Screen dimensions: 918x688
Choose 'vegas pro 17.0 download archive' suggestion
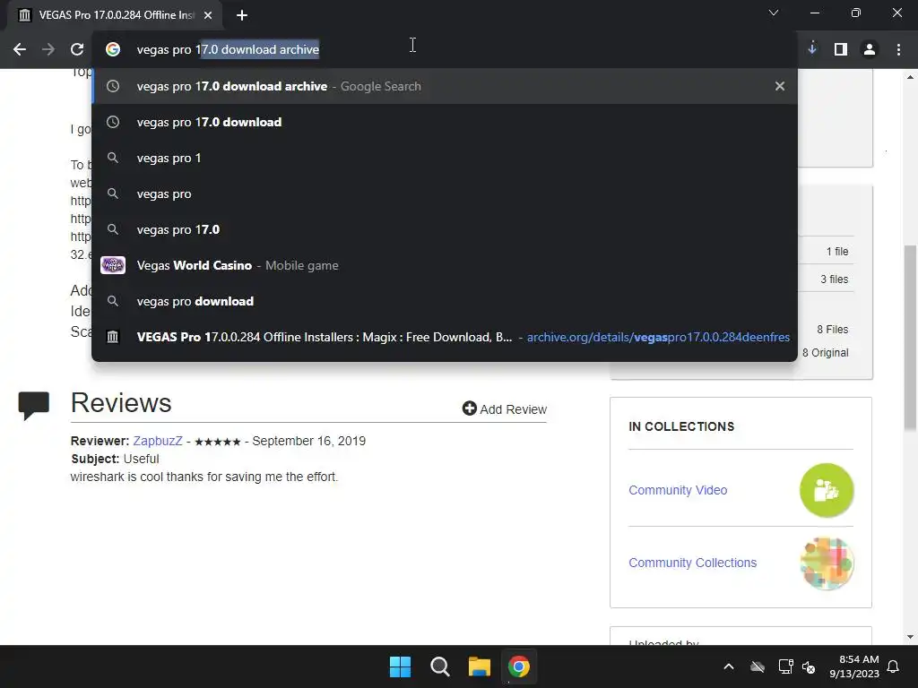tap(445, 86)
